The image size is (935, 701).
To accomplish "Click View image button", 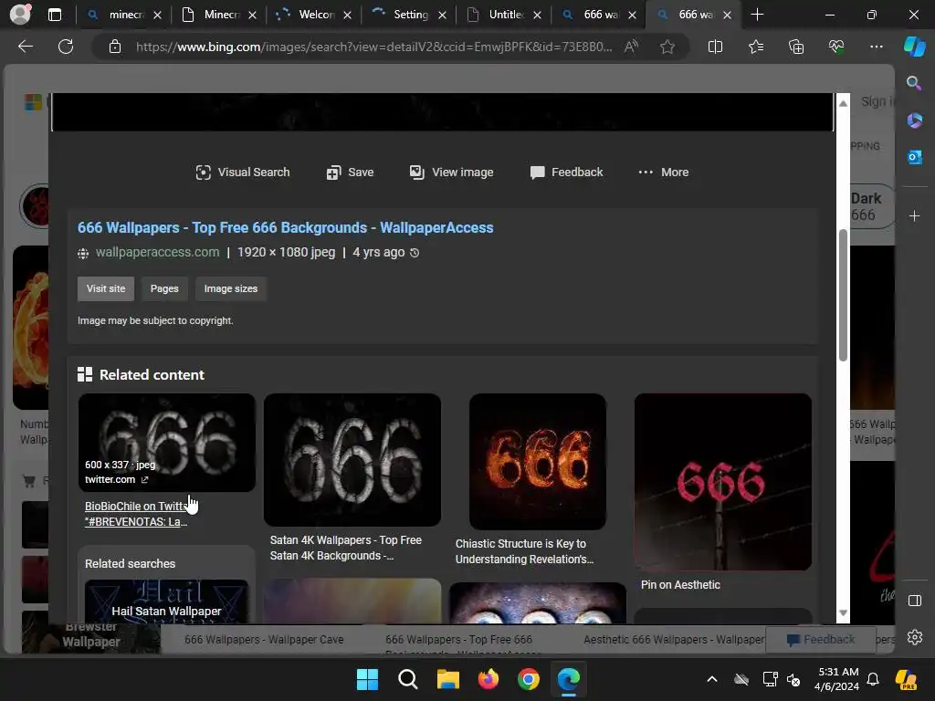I will click(x=451, y=173).
